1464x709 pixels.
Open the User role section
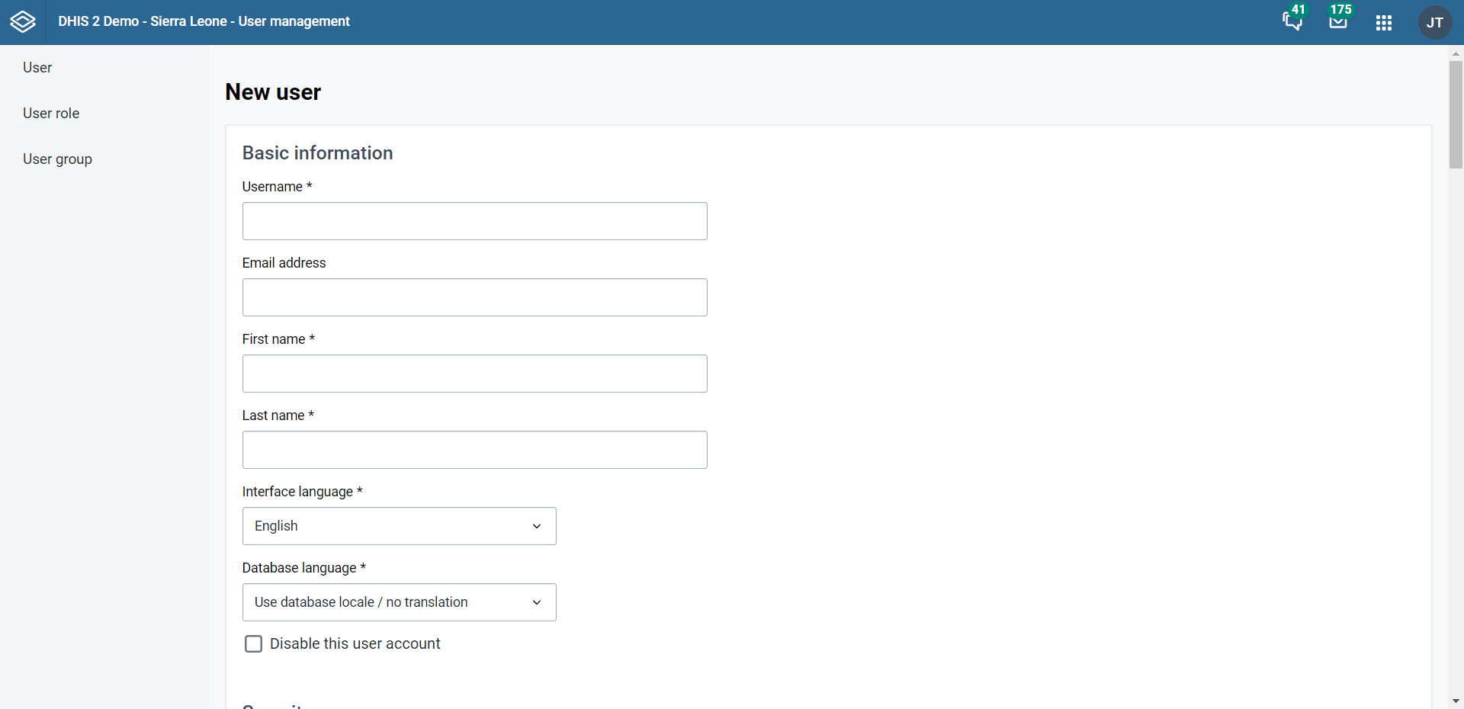click(x=51, y=114)
